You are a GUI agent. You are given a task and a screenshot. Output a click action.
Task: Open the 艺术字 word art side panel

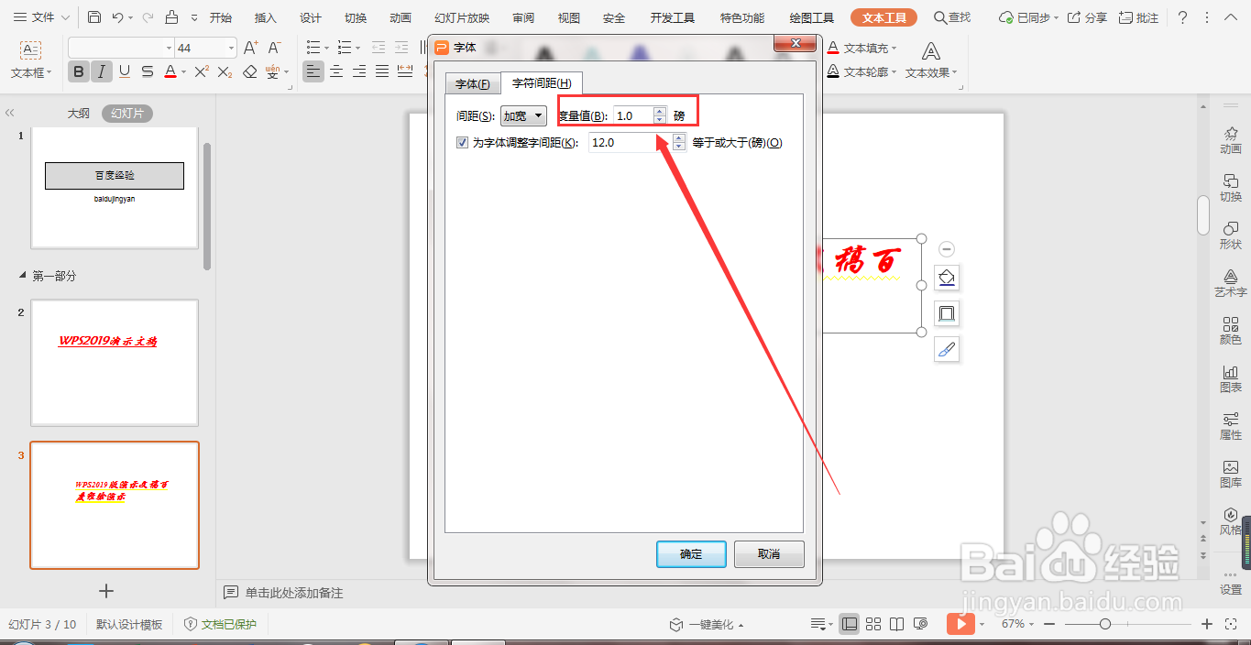[x=1231, y=283]
